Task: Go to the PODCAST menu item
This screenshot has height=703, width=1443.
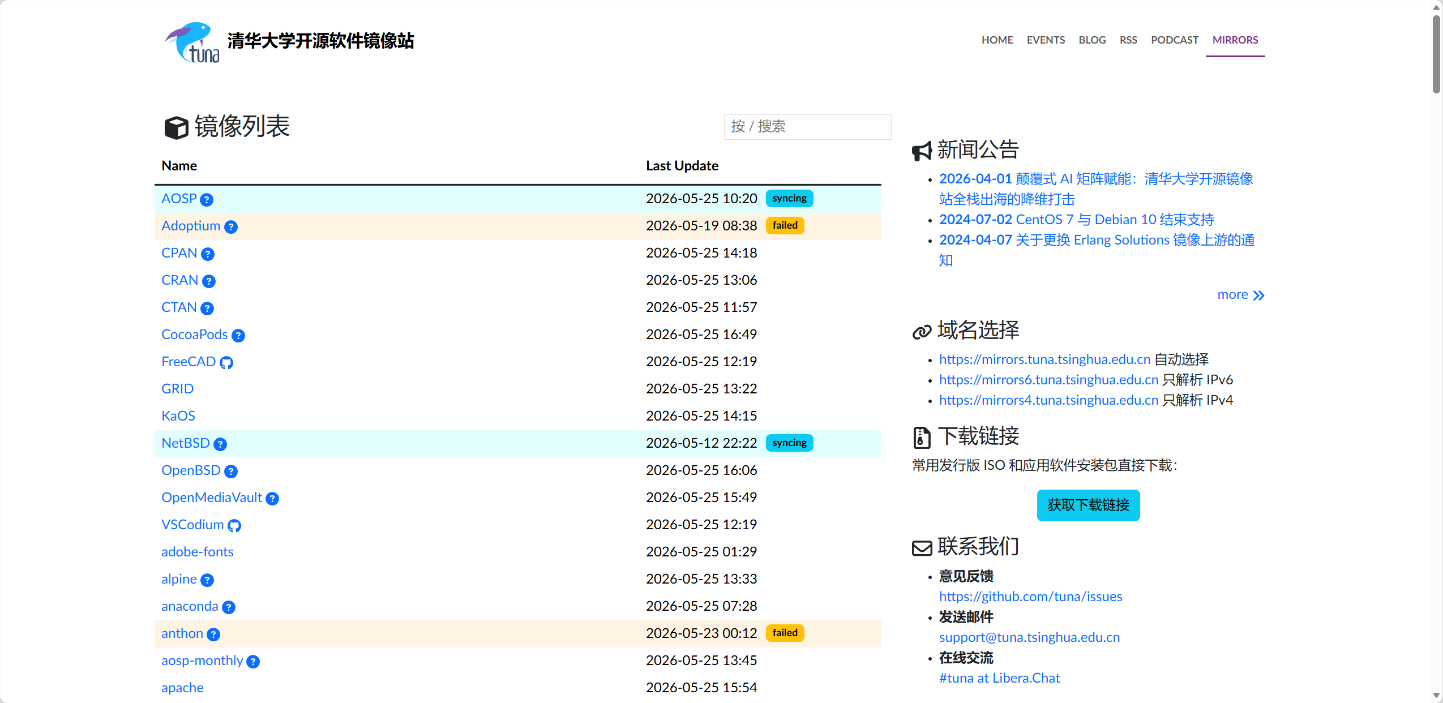Action: (1175, 40)
